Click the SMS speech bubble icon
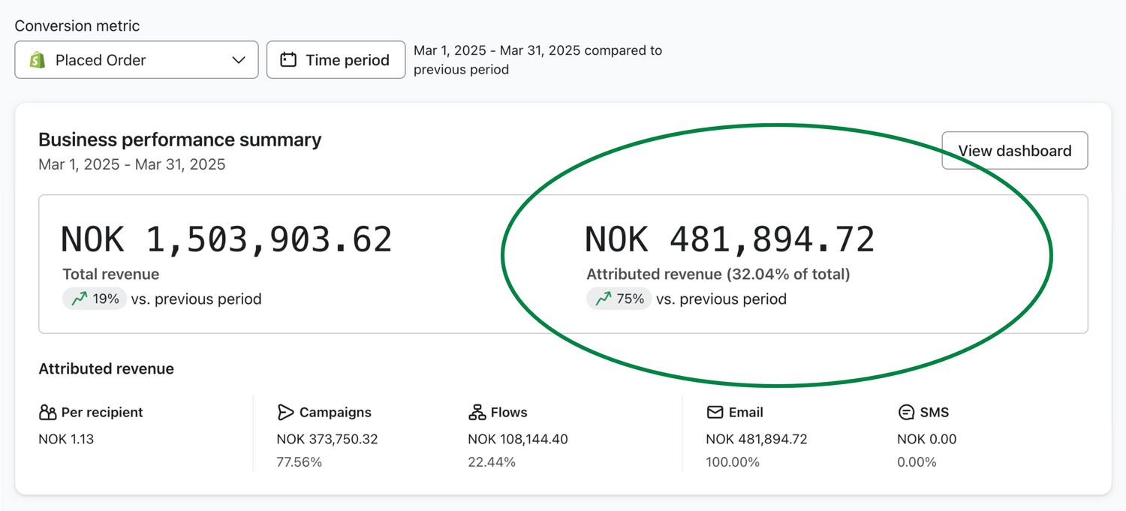 click(x=906, y=413)
